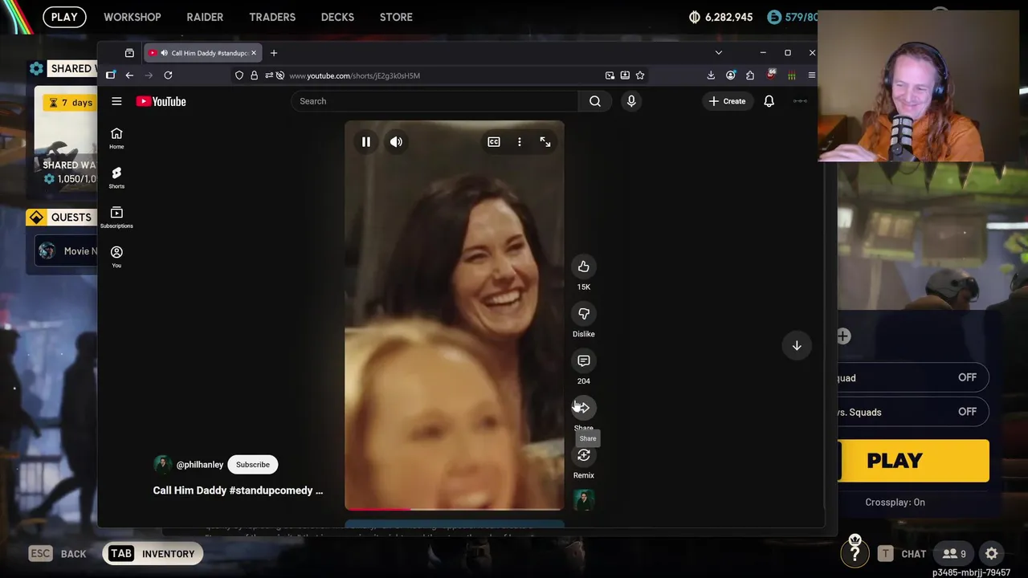The width and height of the screenshot is (1028, 578).
Task: Click the philhanley channel avatar
Action: (163, 465)
